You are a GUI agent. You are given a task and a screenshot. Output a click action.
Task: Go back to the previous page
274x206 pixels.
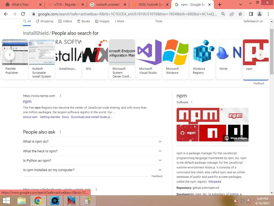pyautogui.click(x=6, y=14)
